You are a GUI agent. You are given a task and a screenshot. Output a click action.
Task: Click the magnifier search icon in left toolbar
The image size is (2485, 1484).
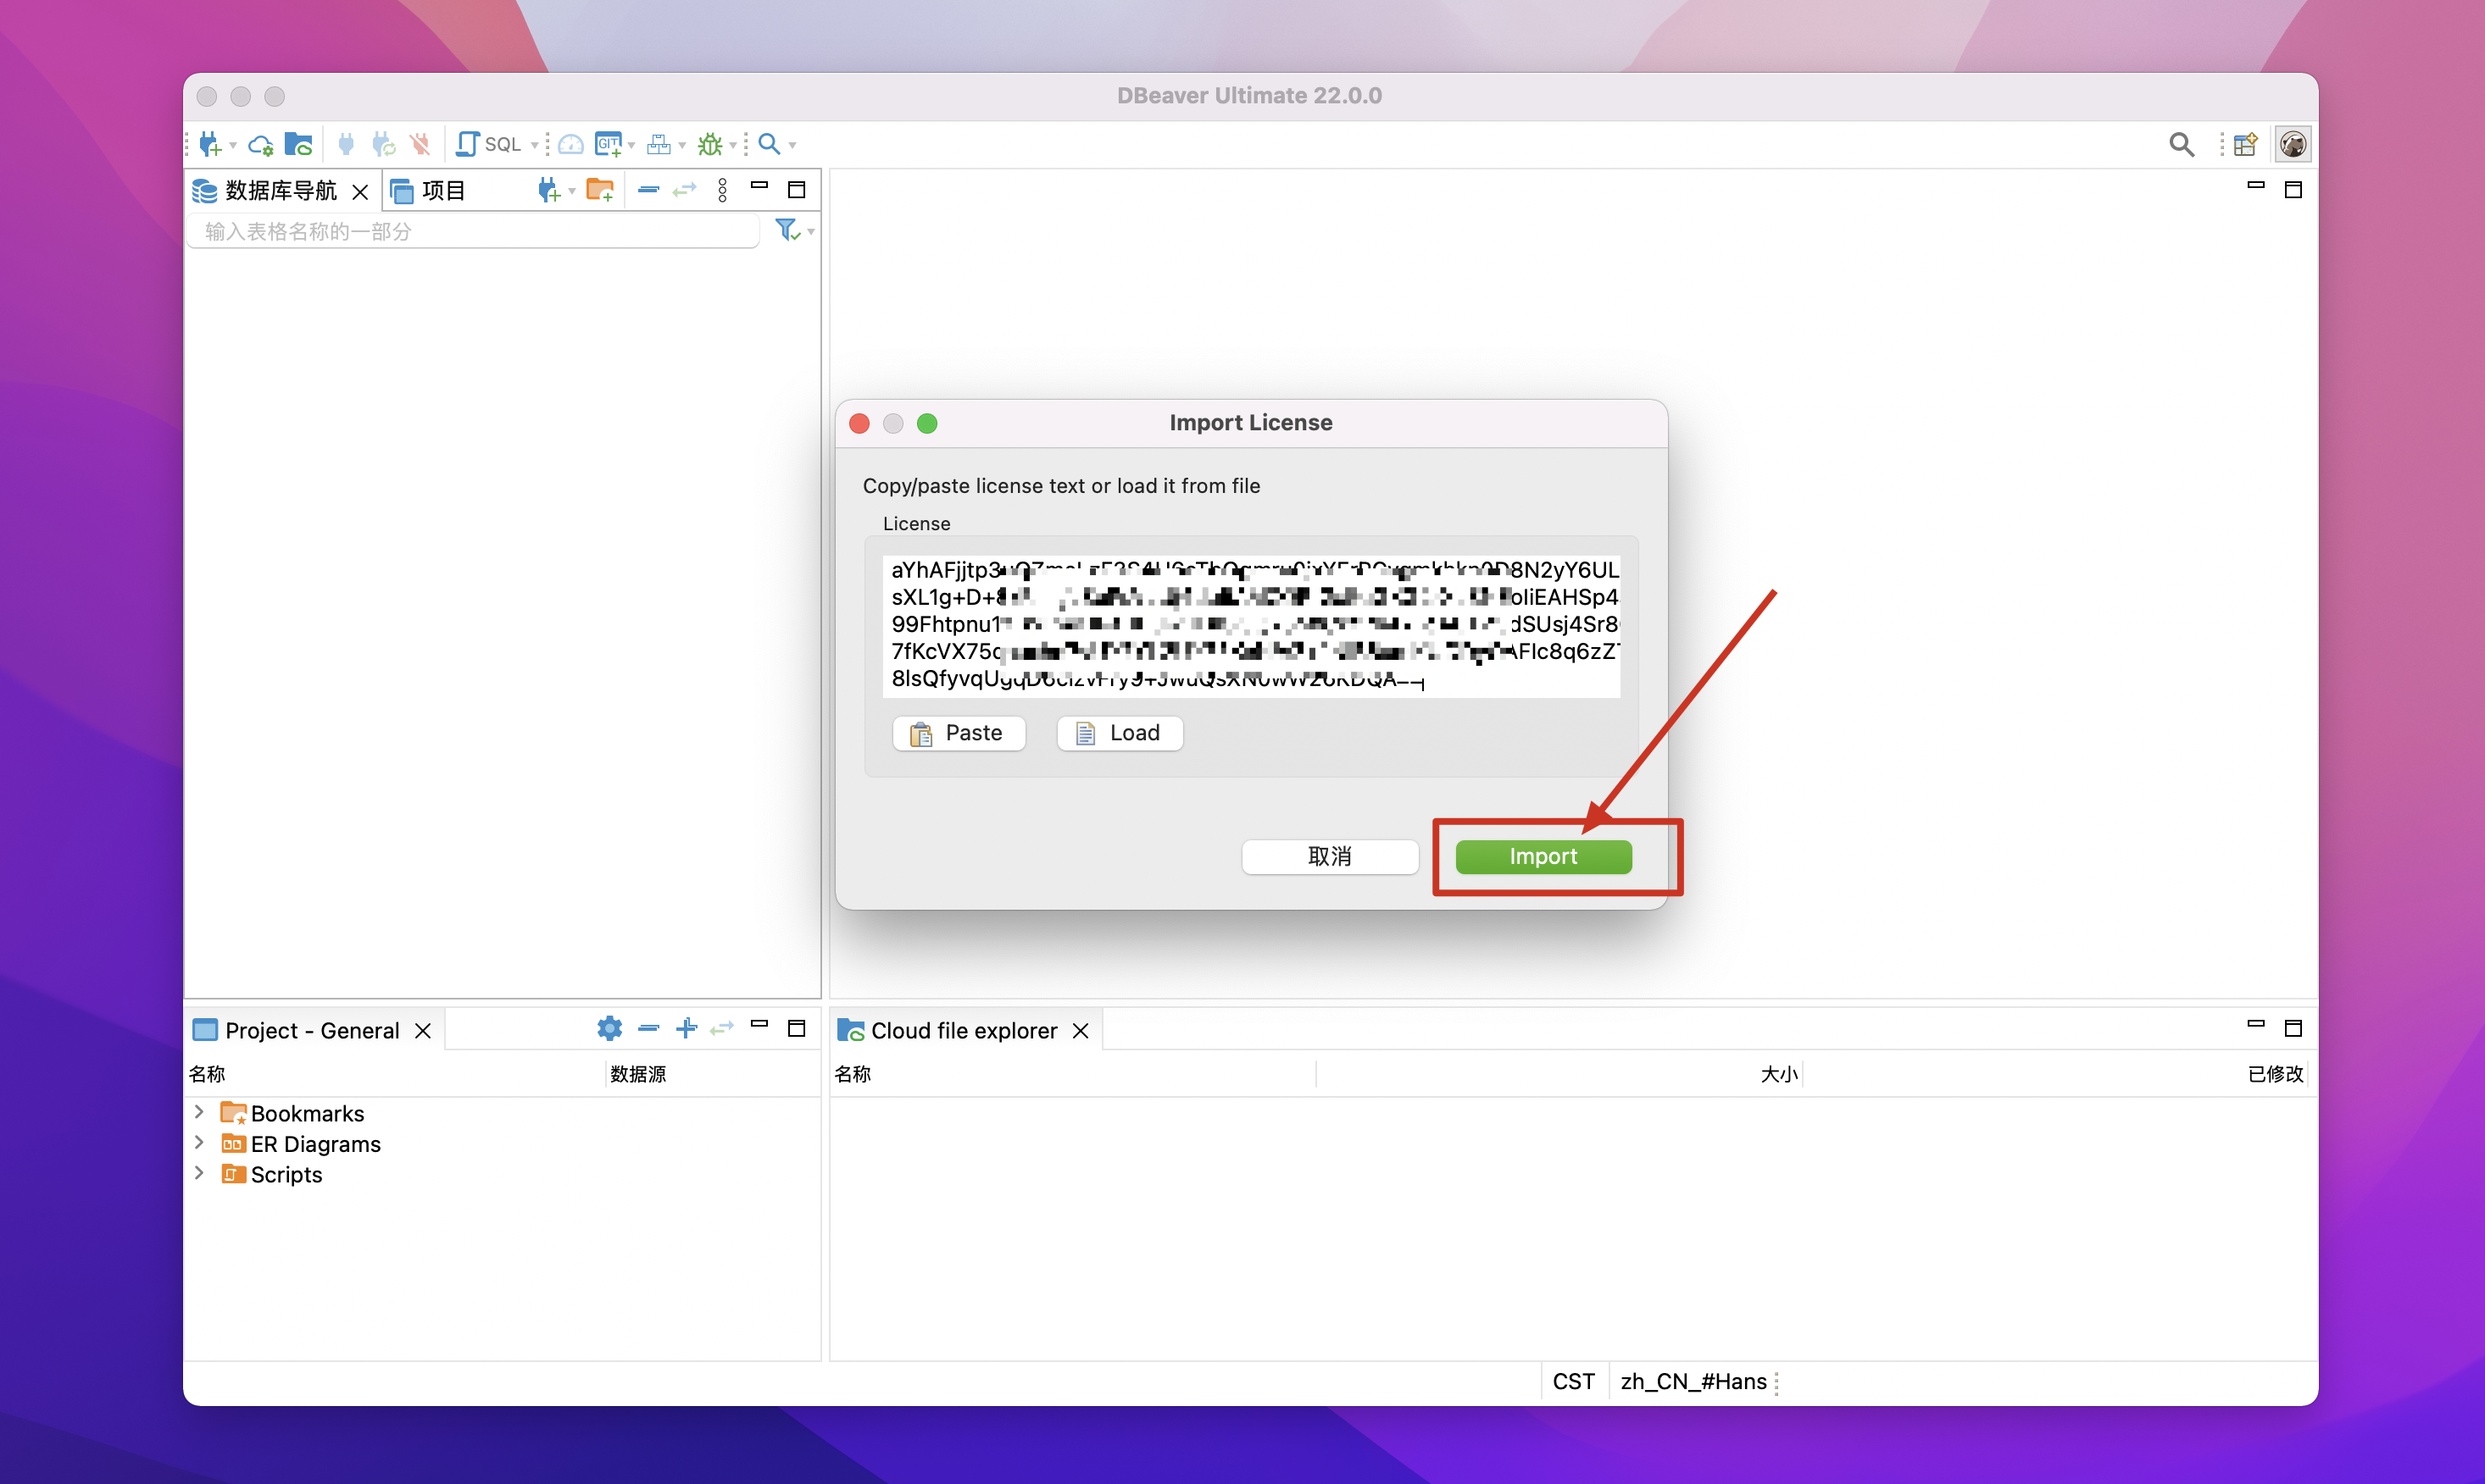click(770, 144)
